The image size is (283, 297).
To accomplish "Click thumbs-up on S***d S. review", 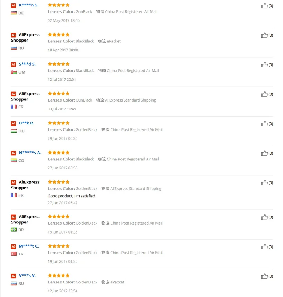I will tap(264, 65).
